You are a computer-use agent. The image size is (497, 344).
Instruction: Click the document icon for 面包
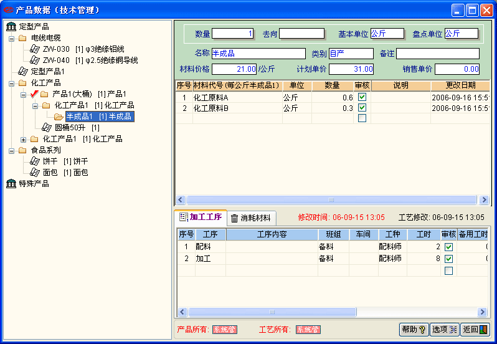point(34,172)
